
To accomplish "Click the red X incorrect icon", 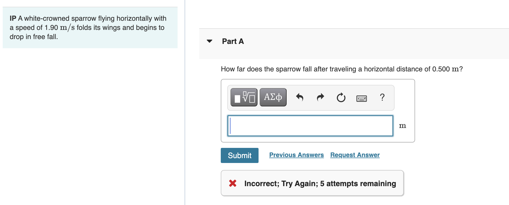I will 233,183.
